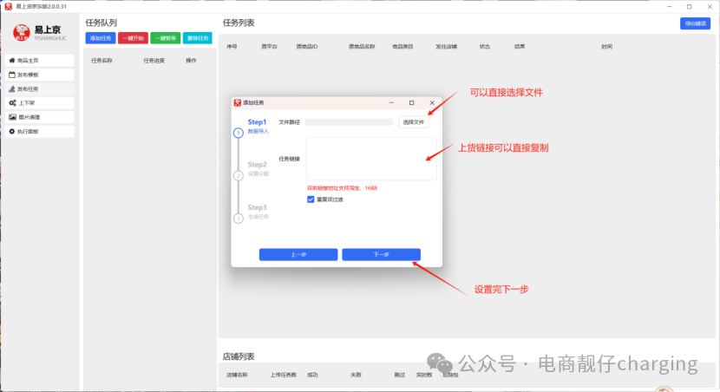Toggle the 重复项过滤 checkbox
This screenshot has height=392, width=720.
pos(311,199)
